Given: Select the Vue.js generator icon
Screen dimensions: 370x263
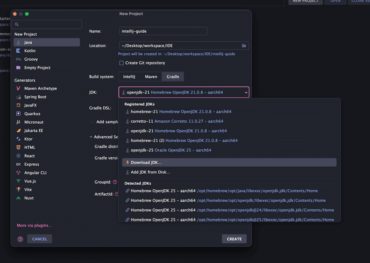Looking at the screenshot, I should 18,181.
